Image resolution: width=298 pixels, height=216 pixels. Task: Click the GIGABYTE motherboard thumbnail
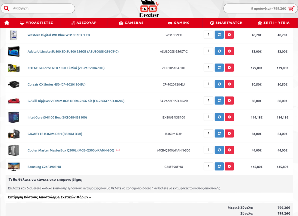14,134
